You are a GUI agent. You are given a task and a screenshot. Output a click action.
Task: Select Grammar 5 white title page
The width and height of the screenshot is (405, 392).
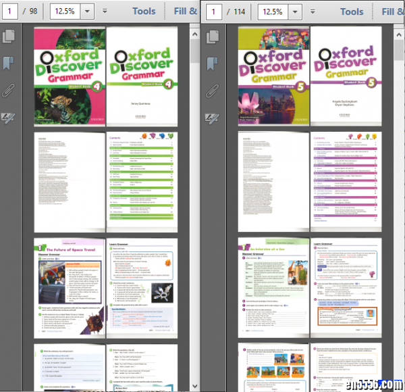[346, 76]
